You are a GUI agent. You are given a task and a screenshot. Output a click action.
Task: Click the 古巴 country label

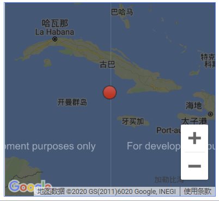107,64
